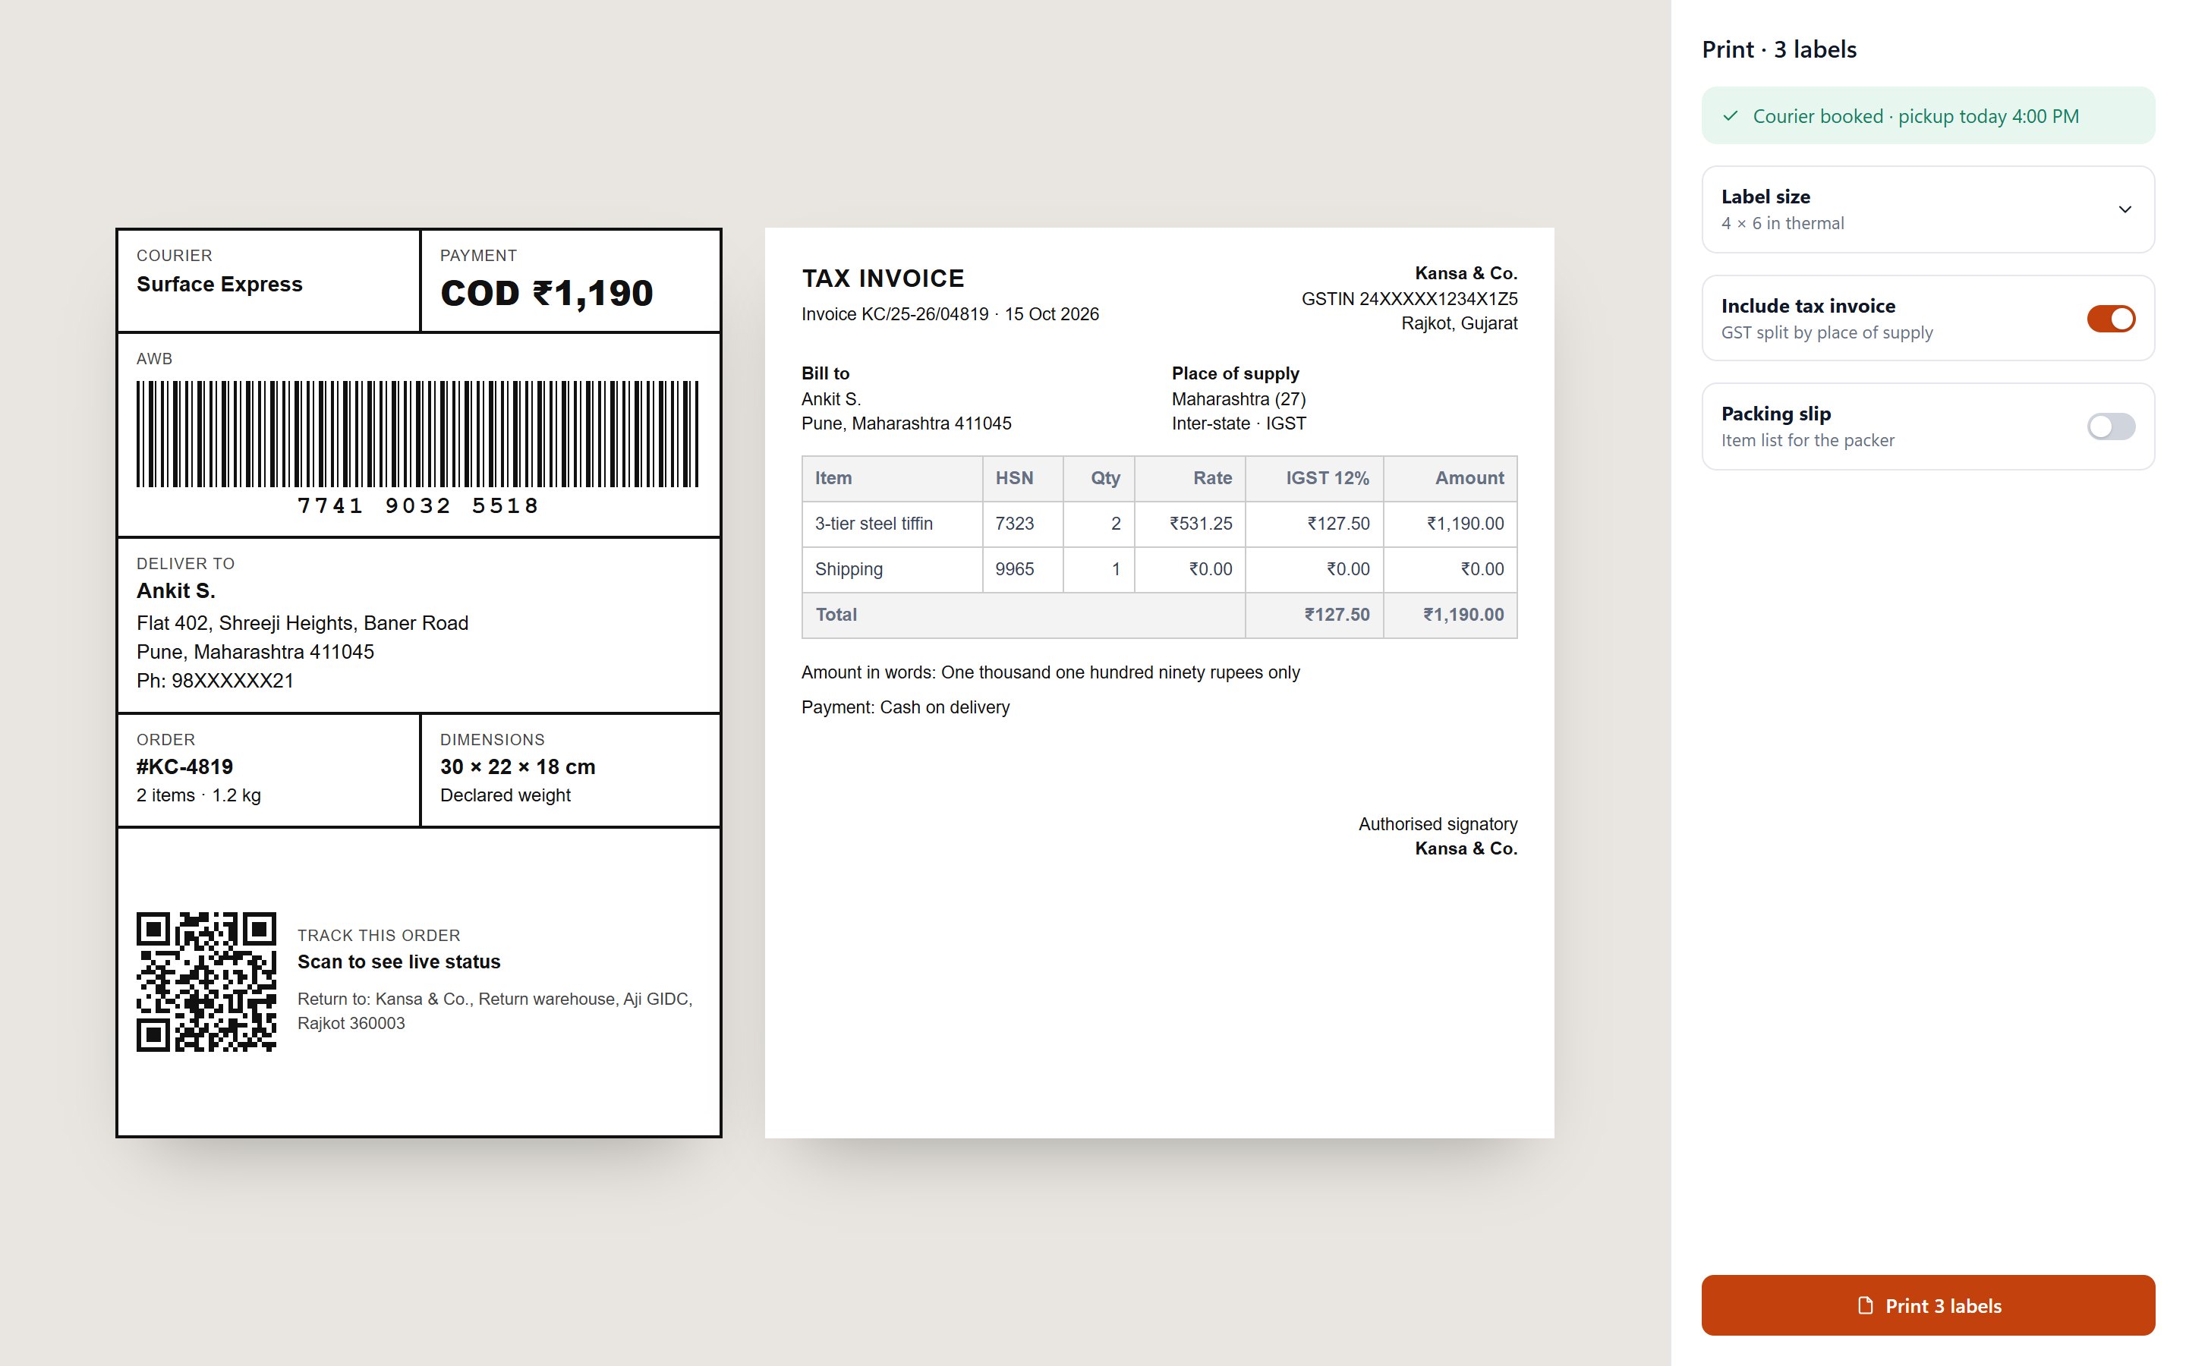2186x1366 pixels.
Task: Click recipient name 'Ankit S.' on label
Action: click(176, 591)
